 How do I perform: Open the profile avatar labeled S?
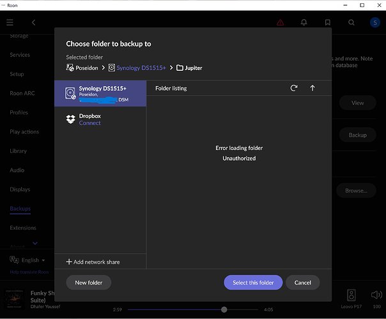click(x=375, y=22)
